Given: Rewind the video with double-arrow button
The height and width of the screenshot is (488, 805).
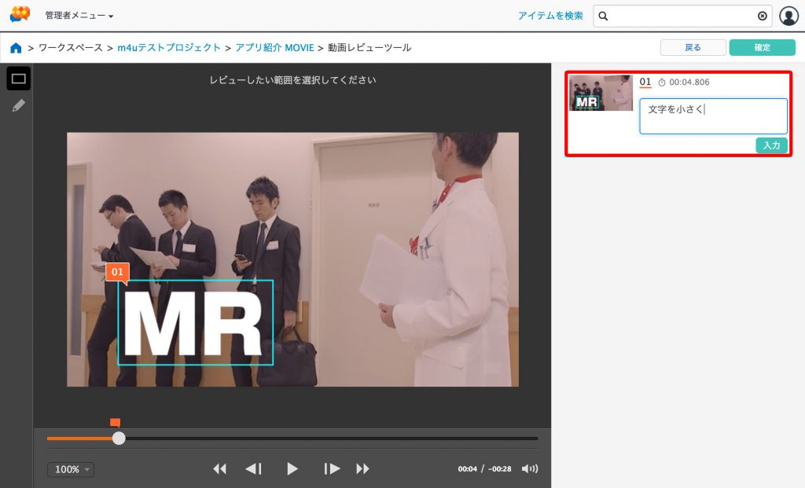Looking at the screenshot, I should (219, 469).
